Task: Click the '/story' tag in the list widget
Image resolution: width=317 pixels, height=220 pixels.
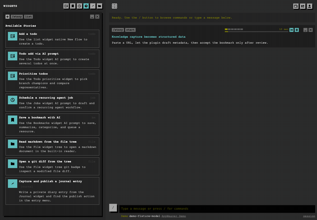Action: (x=17, y=17)
